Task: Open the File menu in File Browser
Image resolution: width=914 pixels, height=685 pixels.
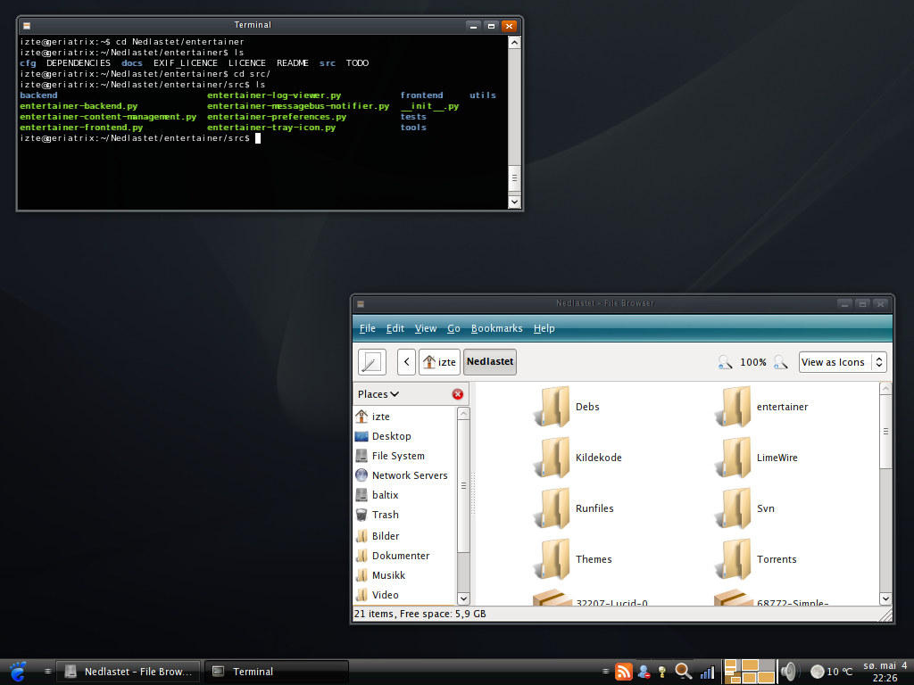Action: [367, 328]
